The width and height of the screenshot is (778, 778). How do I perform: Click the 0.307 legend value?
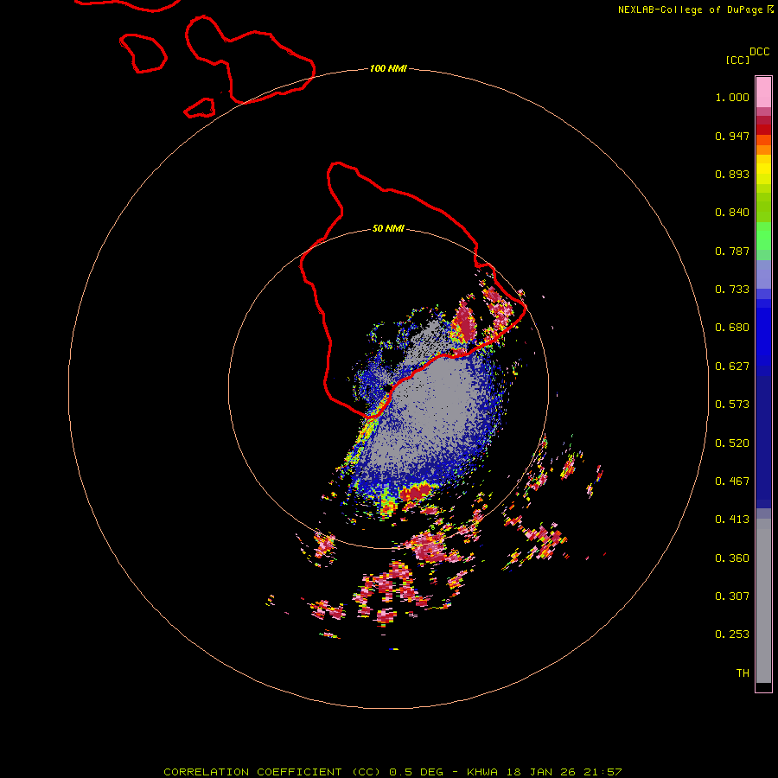pos(732,596)
